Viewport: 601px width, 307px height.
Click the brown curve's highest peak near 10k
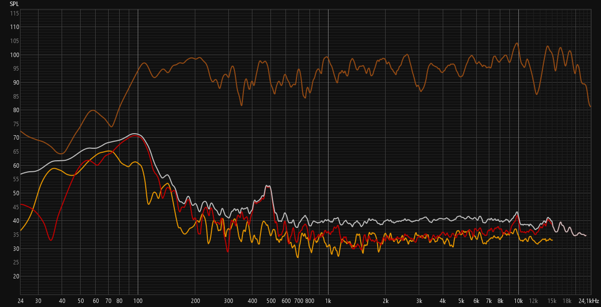pyautogui.click(x=517, y=43)
